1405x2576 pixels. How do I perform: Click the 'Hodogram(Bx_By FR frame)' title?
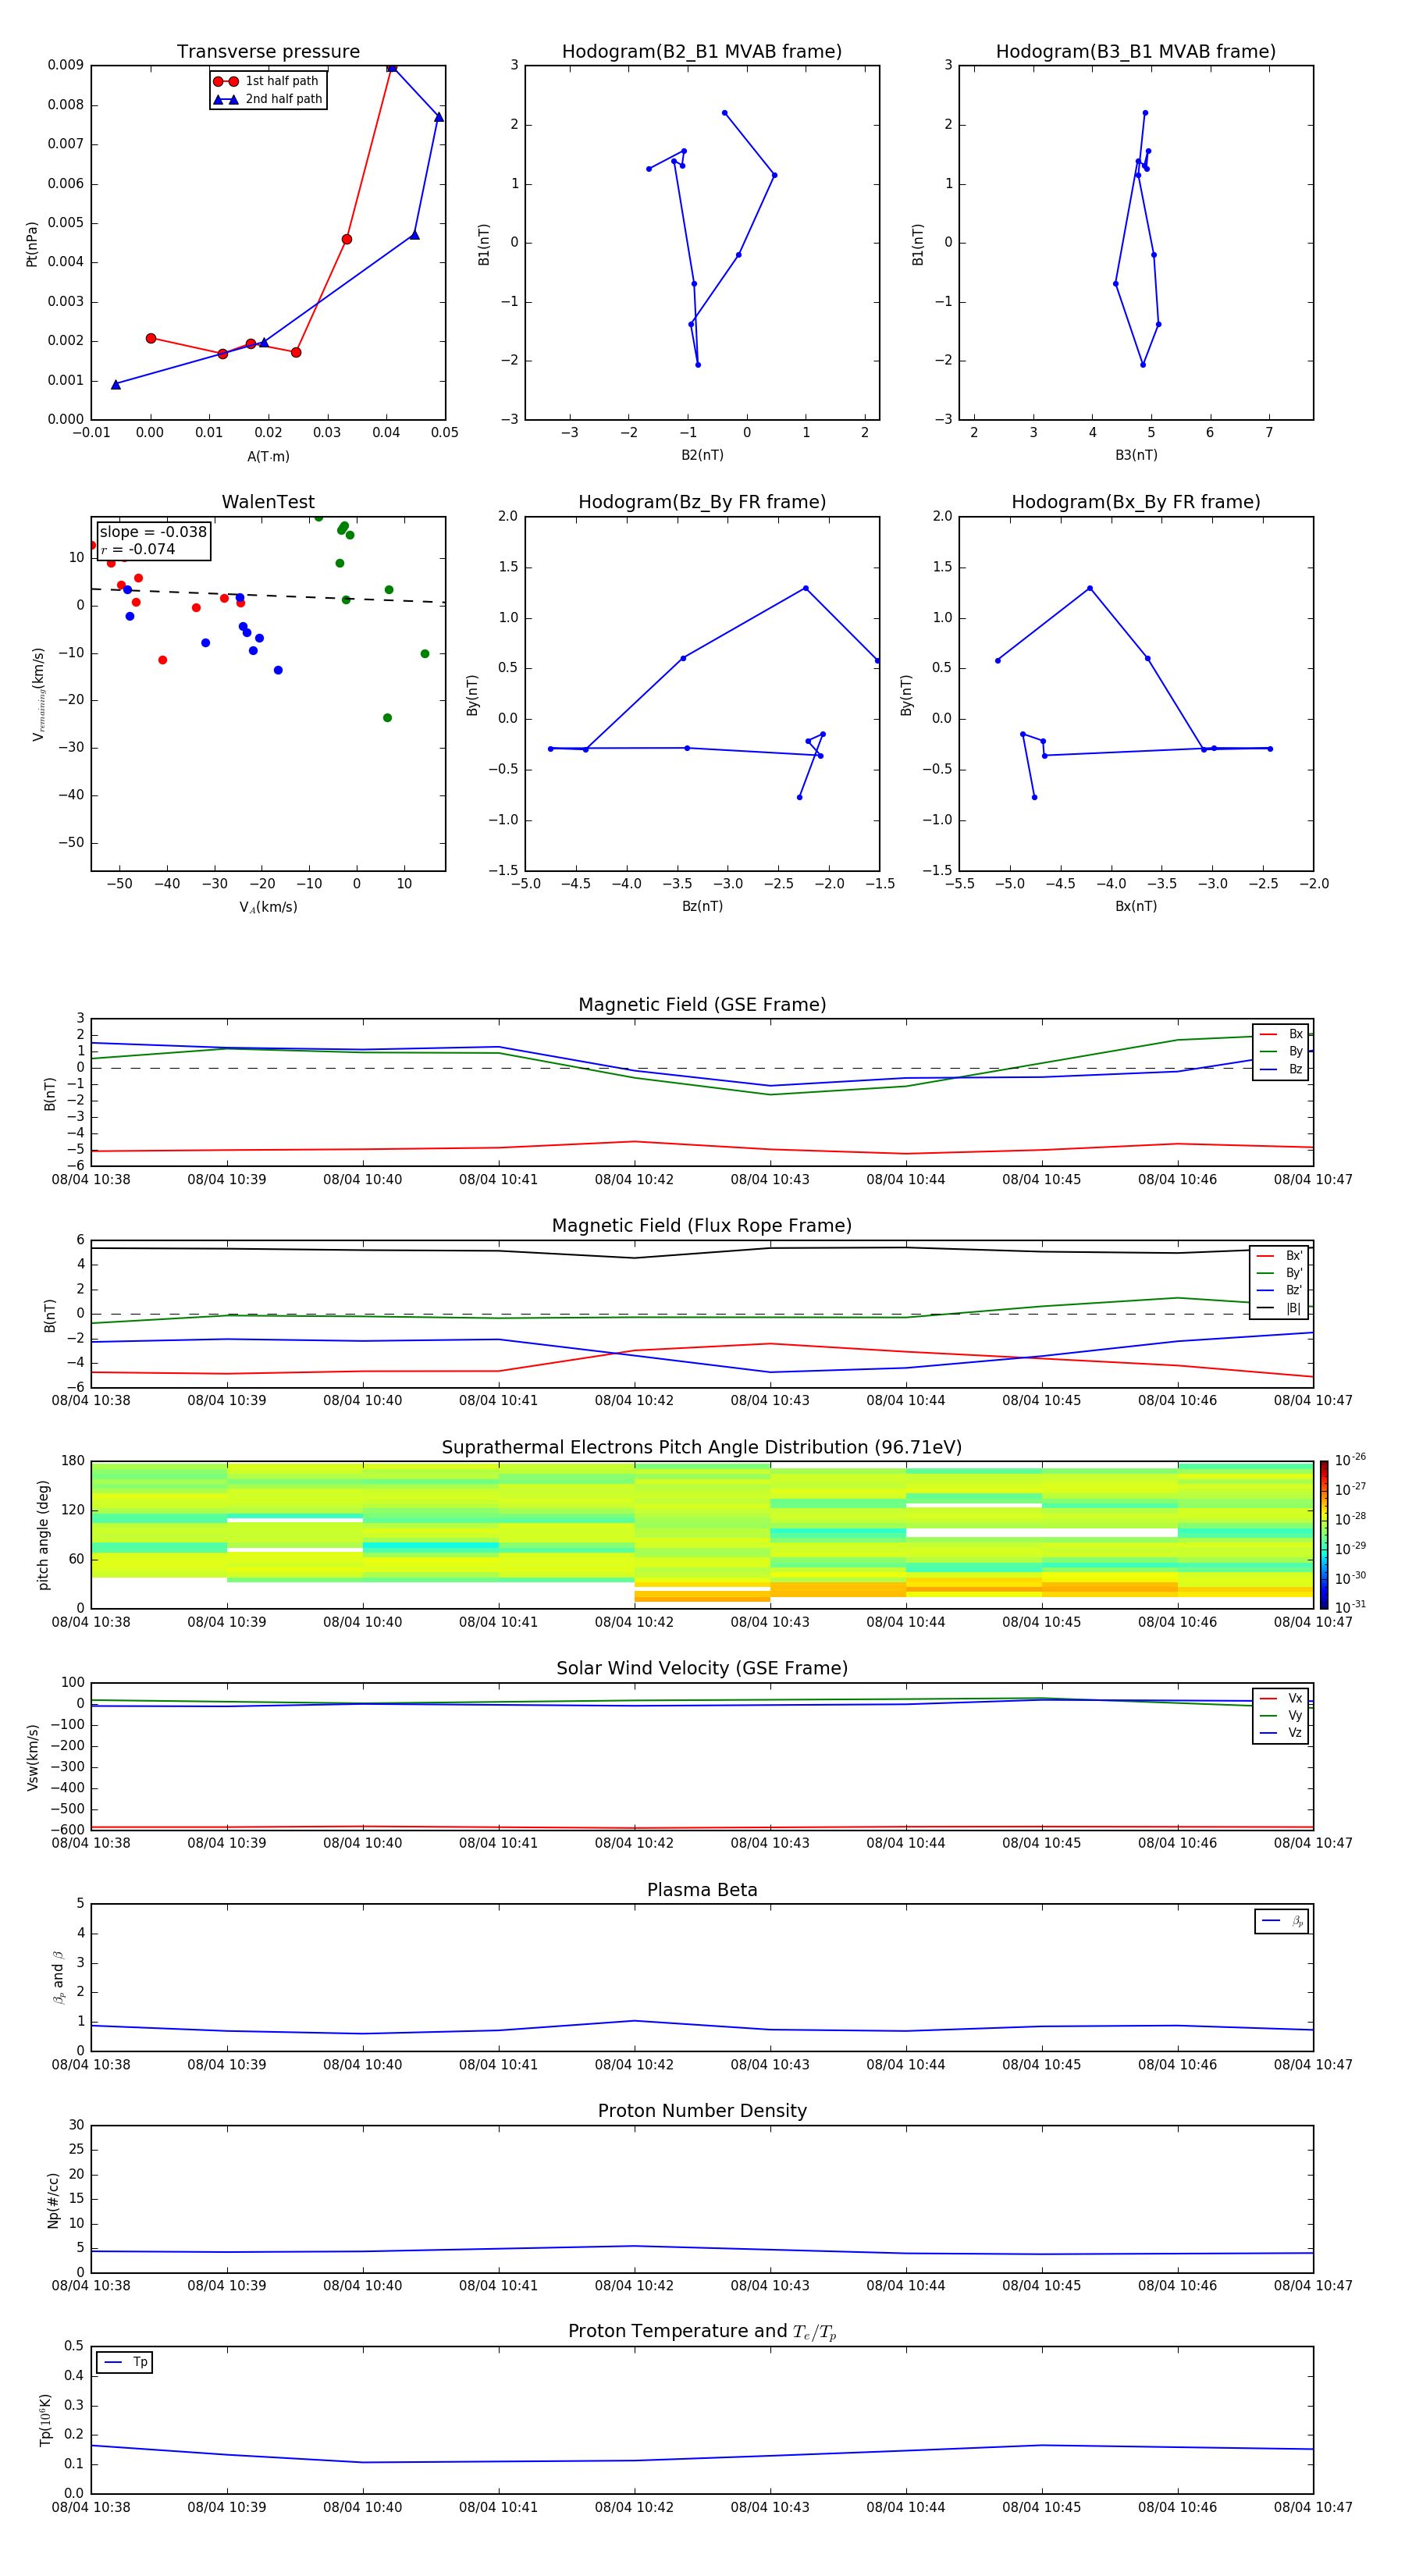(x=1136, y=502)
